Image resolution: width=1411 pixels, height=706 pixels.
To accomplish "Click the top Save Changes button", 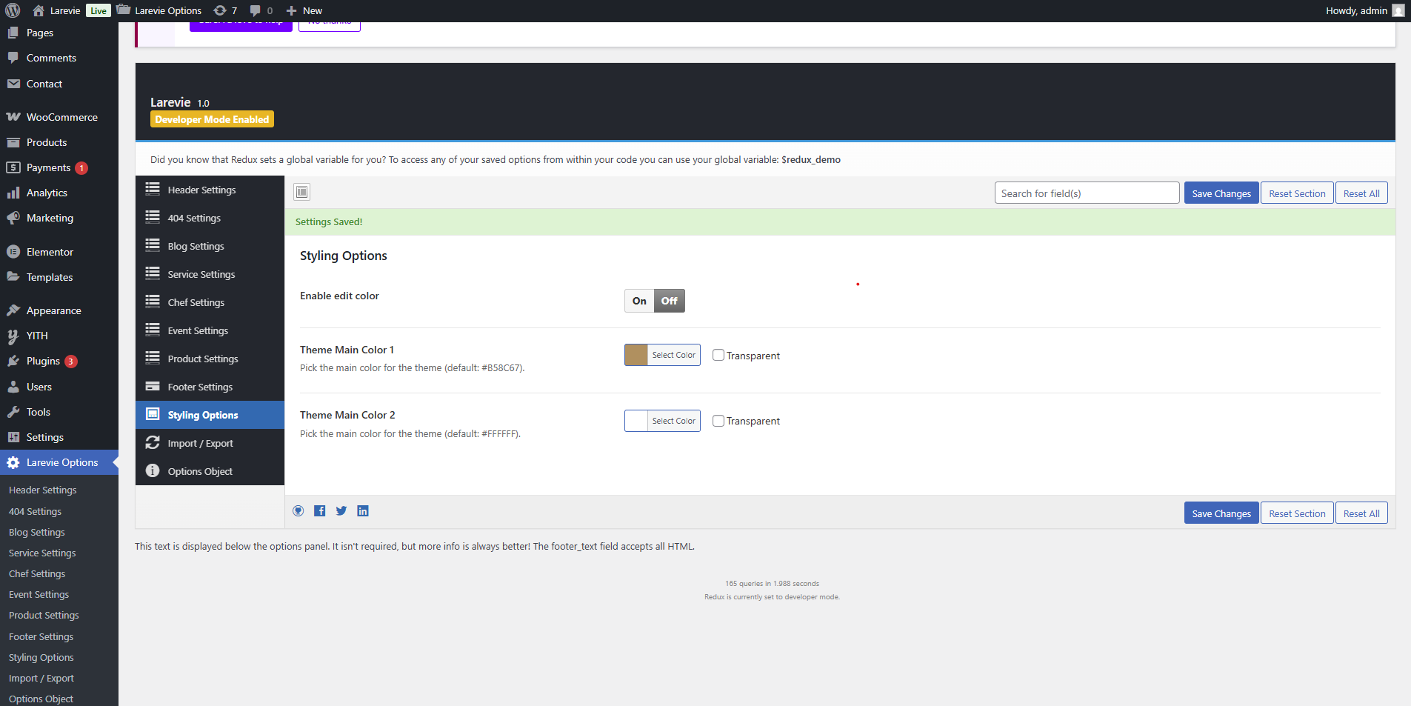I will pyautogui.click(x=1221, y=193).
